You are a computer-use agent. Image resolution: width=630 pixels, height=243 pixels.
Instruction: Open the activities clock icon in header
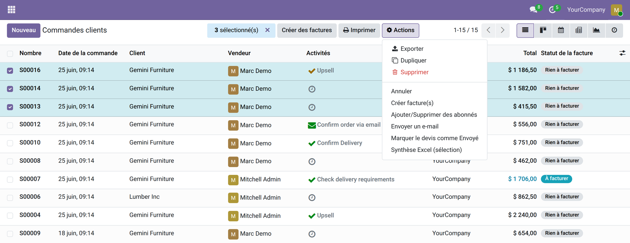(553, 10)
